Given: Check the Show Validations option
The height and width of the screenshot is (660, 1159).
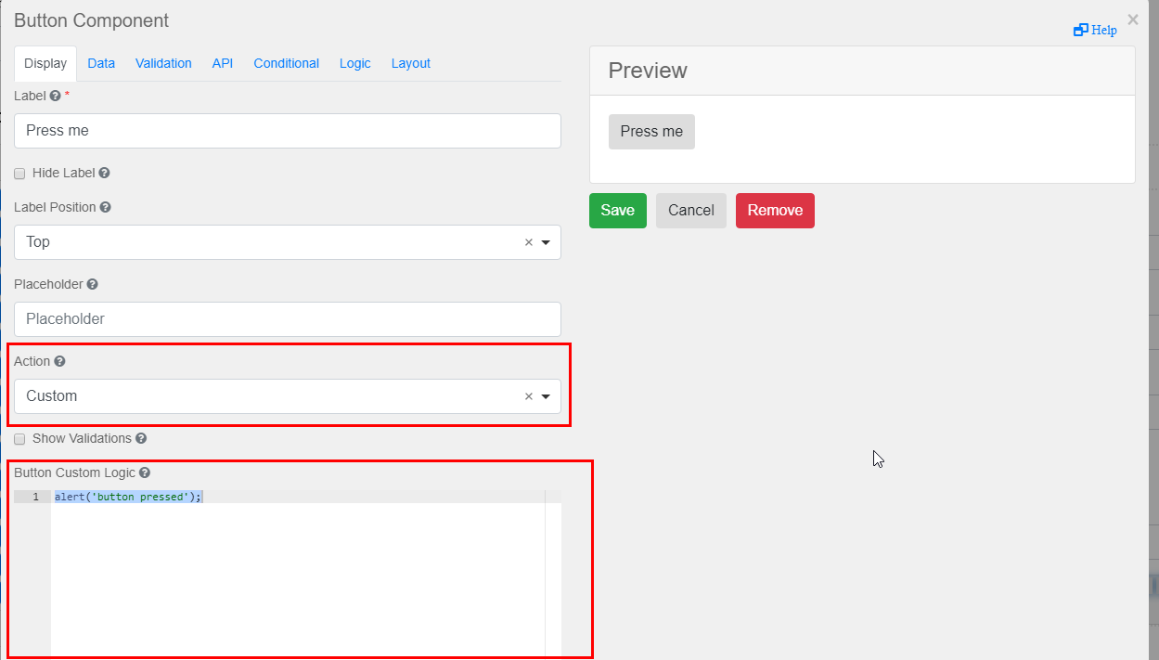Looking at the screenshot, I should [x=19, y=439].
